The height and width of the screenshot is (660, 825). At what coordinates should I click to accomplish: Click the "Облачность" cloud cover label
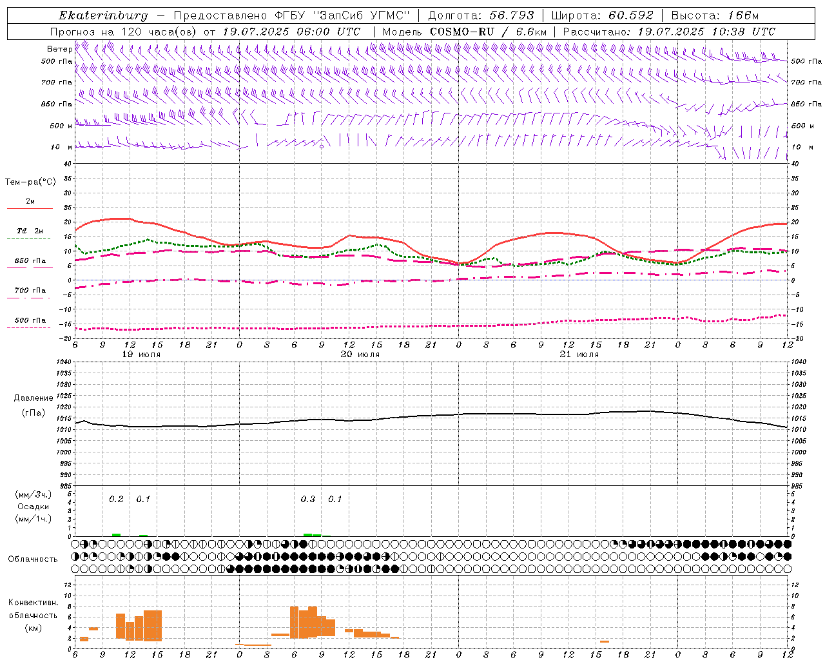pyautogui.click(x=33, y=559)
